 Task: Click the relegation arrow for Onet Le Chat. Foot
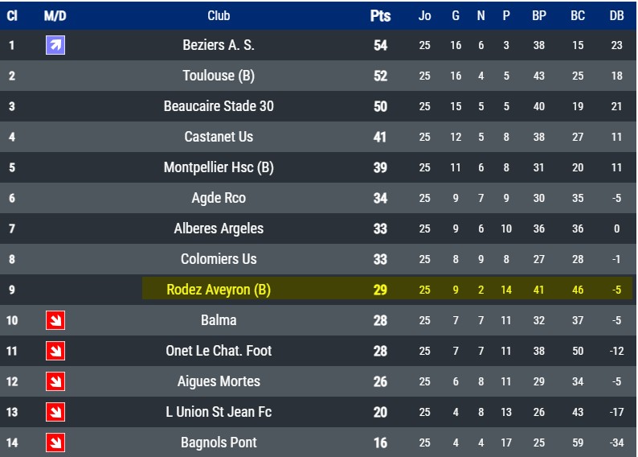55,351
